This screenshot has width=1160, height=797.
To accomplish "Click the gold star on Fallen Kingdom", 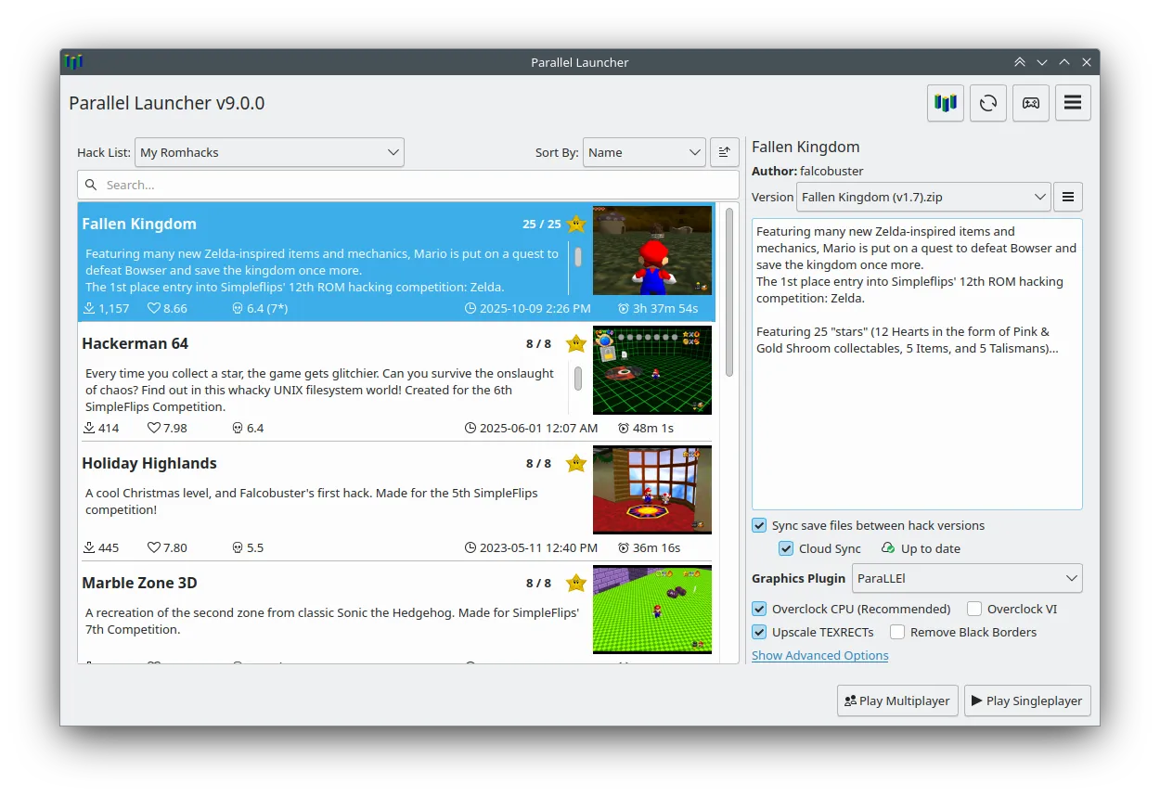I will [x=576, y=224].
